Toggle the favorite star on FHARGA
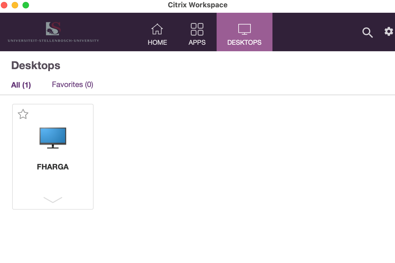The image size is (395, 263). (x=23, y=114)
